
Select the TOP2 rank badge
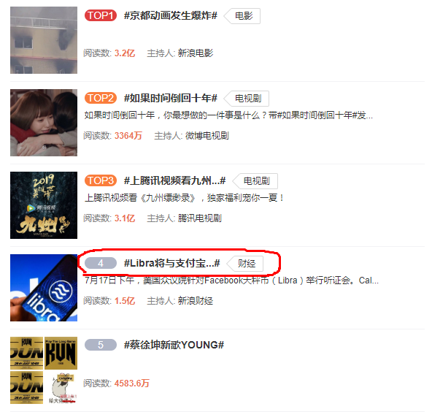click(101, 98)
